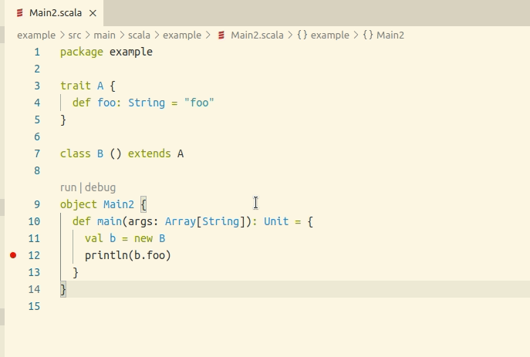Click line number 9 in the gutter
The height and width of the screenshot is (357, 530).
(37, 204)
